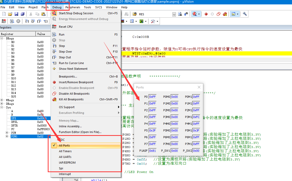Select All UARTs in the Debug menu
Image resolution: width=292 pixels, height=181 pixels.
(x=86, y=157)
